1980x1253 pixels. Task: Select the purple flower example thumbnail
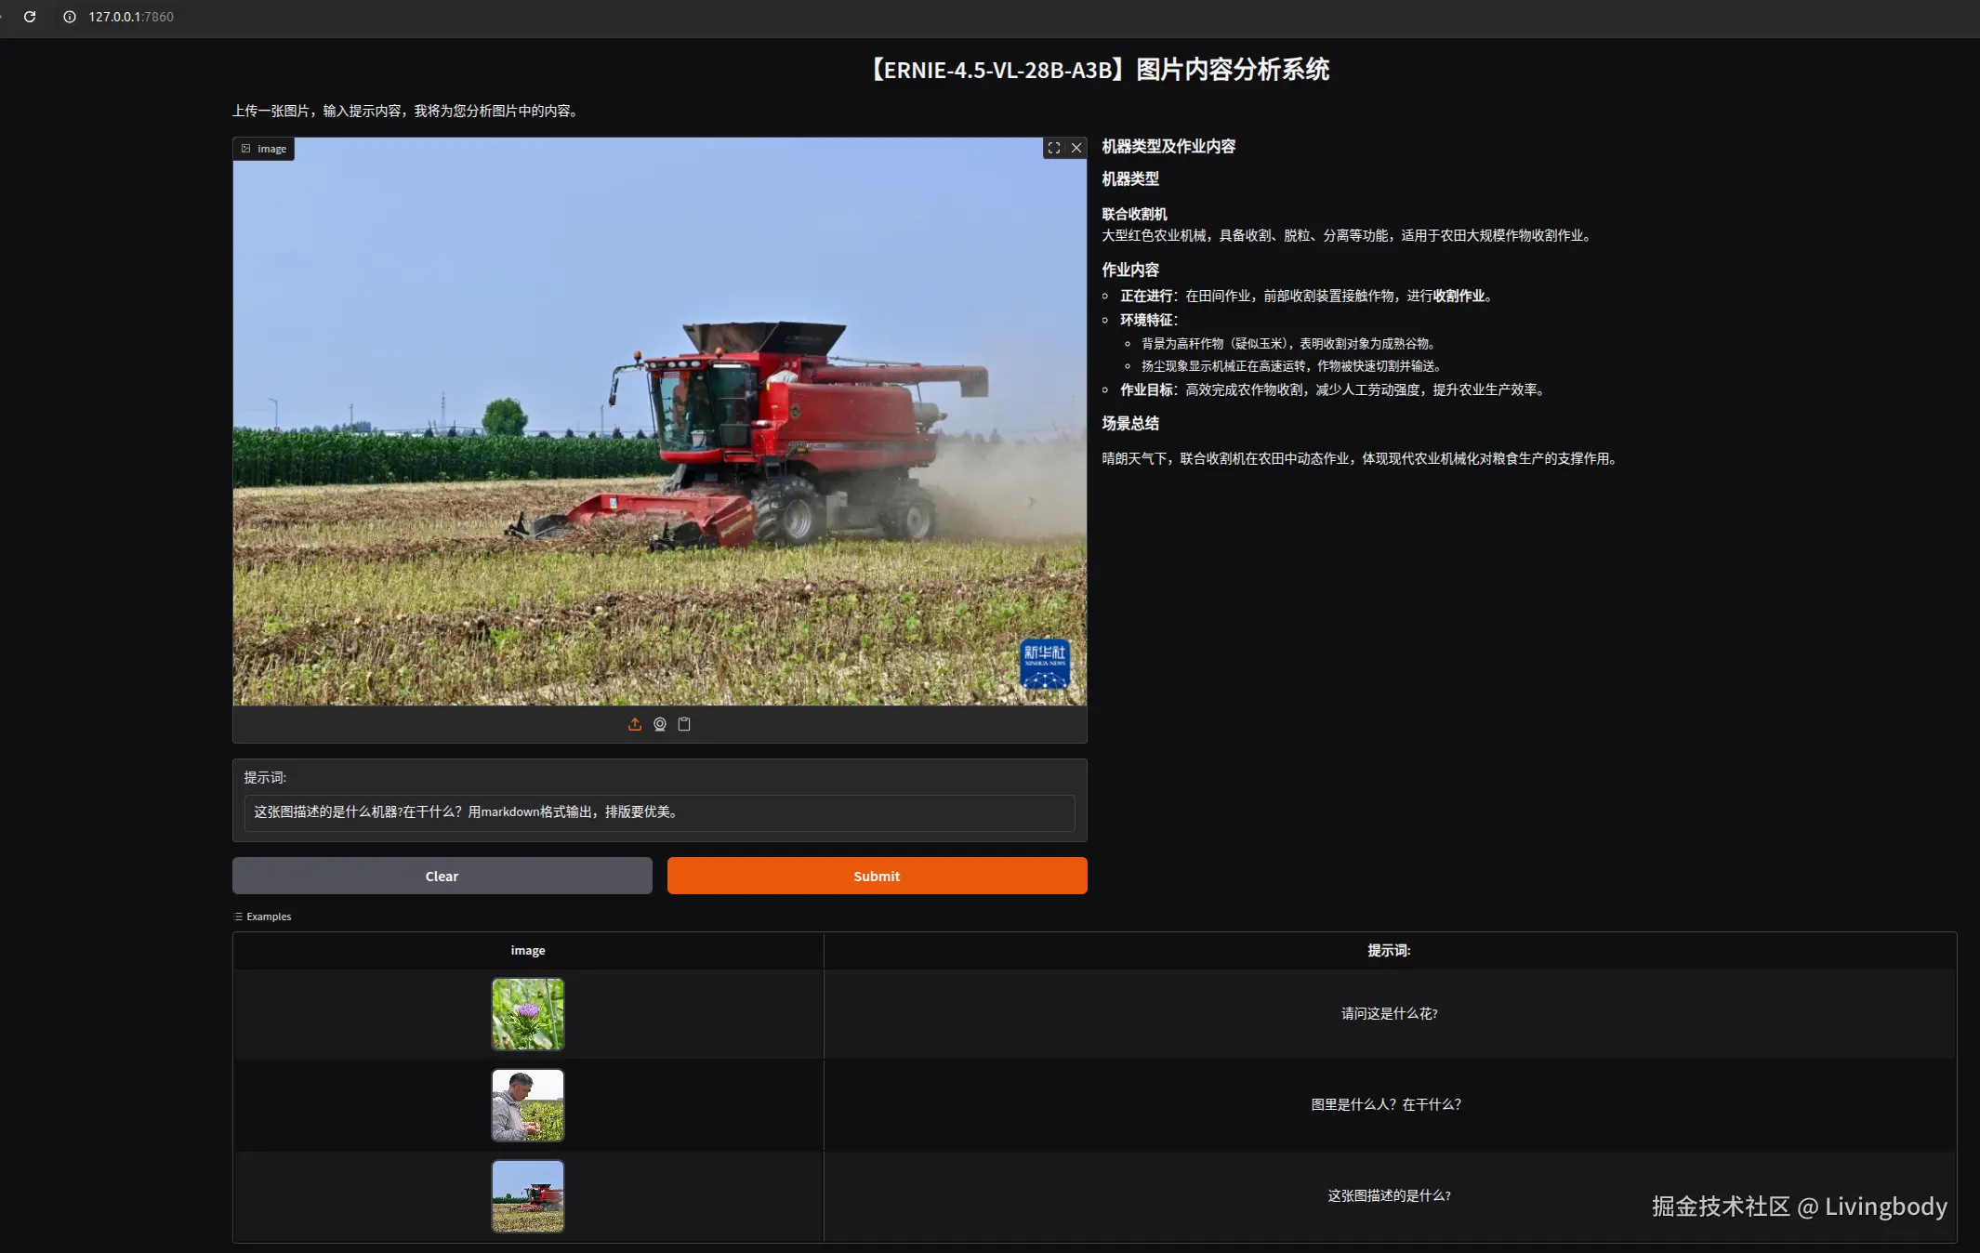[528, 1014]
